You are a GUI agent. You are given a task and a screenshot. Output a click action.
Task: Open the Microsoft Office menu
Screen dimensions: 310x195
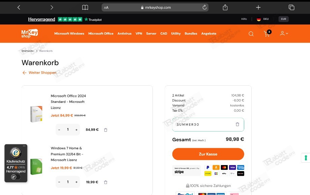(x=101, y=34)
